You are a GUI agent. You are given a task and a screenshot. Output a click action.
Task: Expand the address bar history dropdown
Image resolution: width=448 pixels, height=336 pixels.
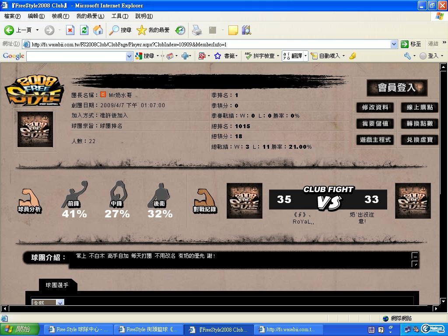tap(394, 44)
